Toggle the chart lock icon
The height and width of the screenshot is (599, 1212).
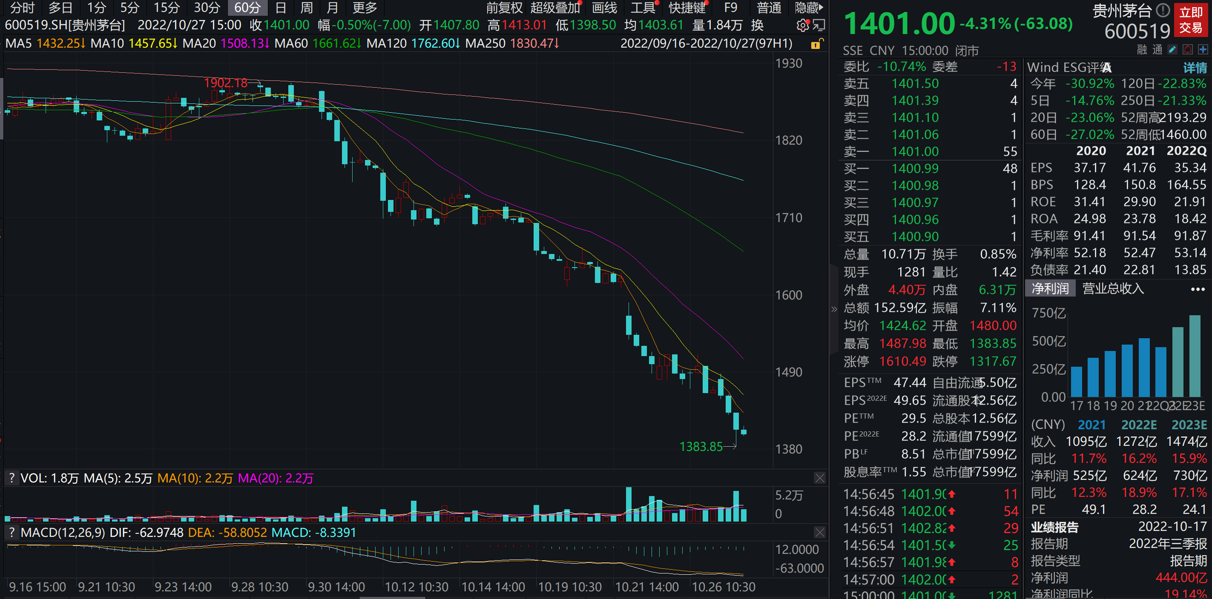[x=817, y=44]
